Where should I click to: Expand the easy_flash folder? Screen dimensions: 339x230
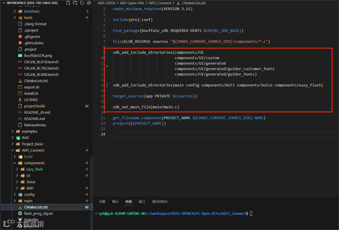click(17, 169)
